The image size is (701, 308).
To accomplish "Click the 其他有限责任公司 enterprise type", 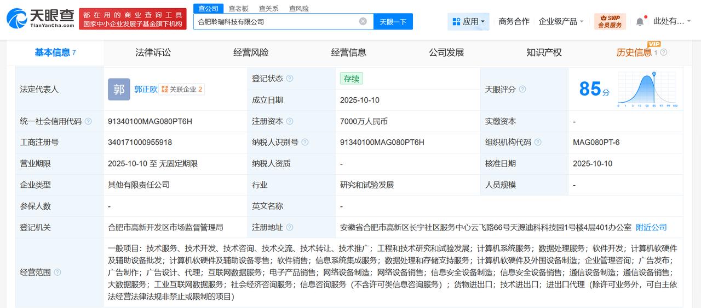I will coord(139,185).
